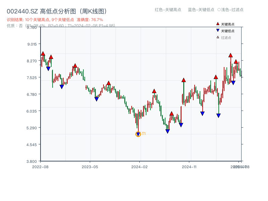Click the lowest blue triangle after 2024-02
Screen dimensions: 268x201
pyautogui.click(x=167, y=131)
